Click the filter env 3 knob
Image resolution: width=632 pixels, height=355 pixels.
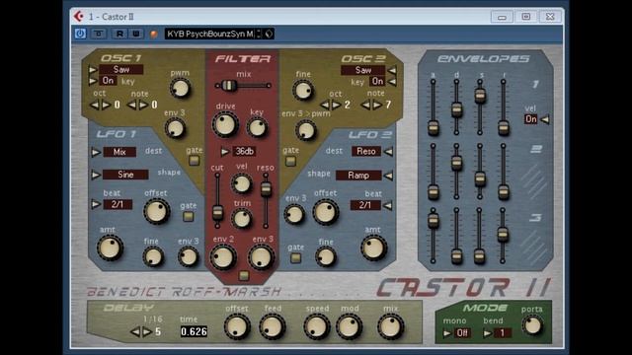pyautogui.click(x=261, y=257)
